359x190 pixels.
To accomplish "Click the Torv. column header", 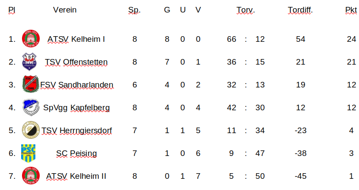I will [246, 10].
